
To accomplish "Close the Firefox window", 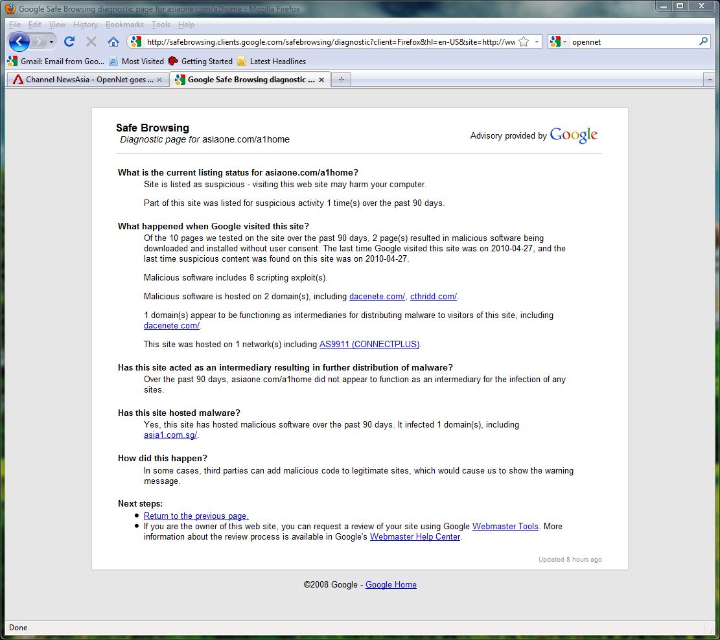I will (702, 6).
